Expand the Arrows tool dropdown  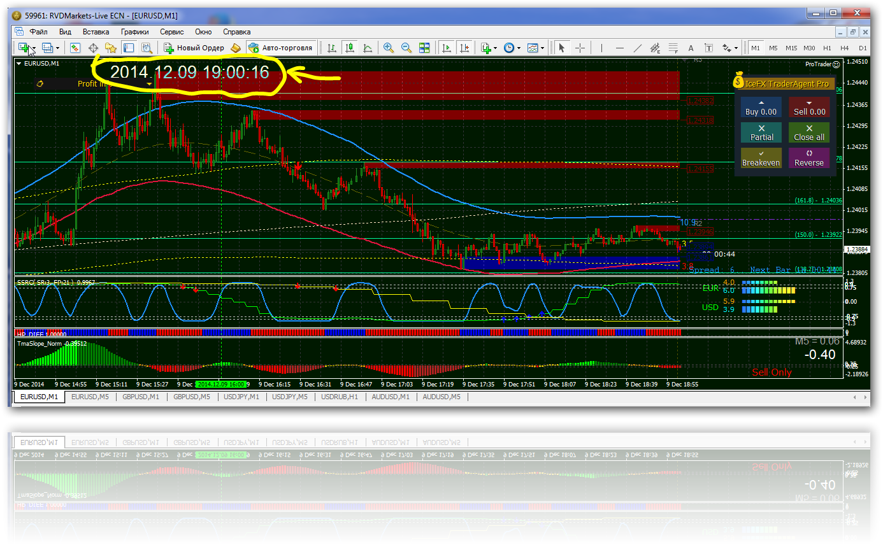point(736,48)
